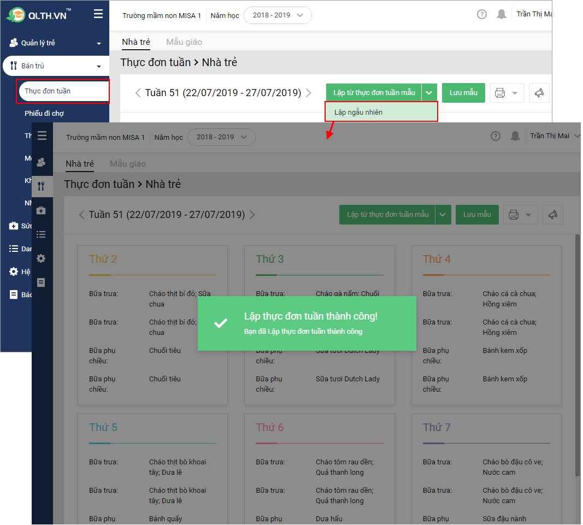Viewport: 583px width, 525px height.
Task: Open help icon in back window header
Action: (x=482, y=15)
